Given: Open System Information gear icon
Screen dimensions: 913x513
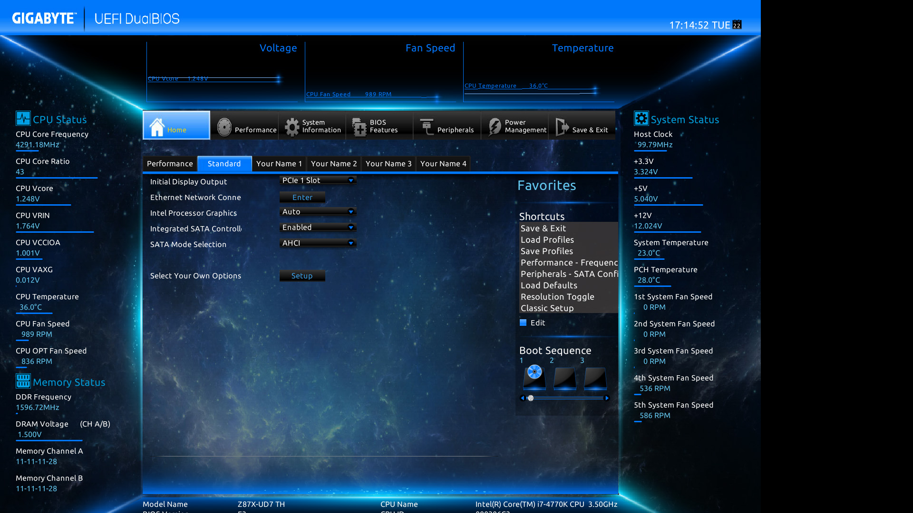Looking at the screenshot, I should (292, 127).
